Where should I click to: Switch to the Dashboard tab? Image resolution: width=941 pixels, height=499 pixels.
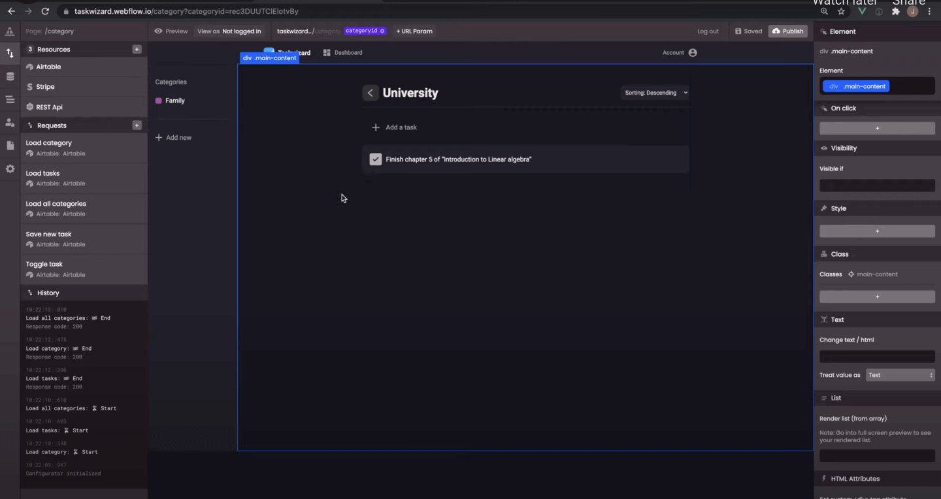point(342,52)
